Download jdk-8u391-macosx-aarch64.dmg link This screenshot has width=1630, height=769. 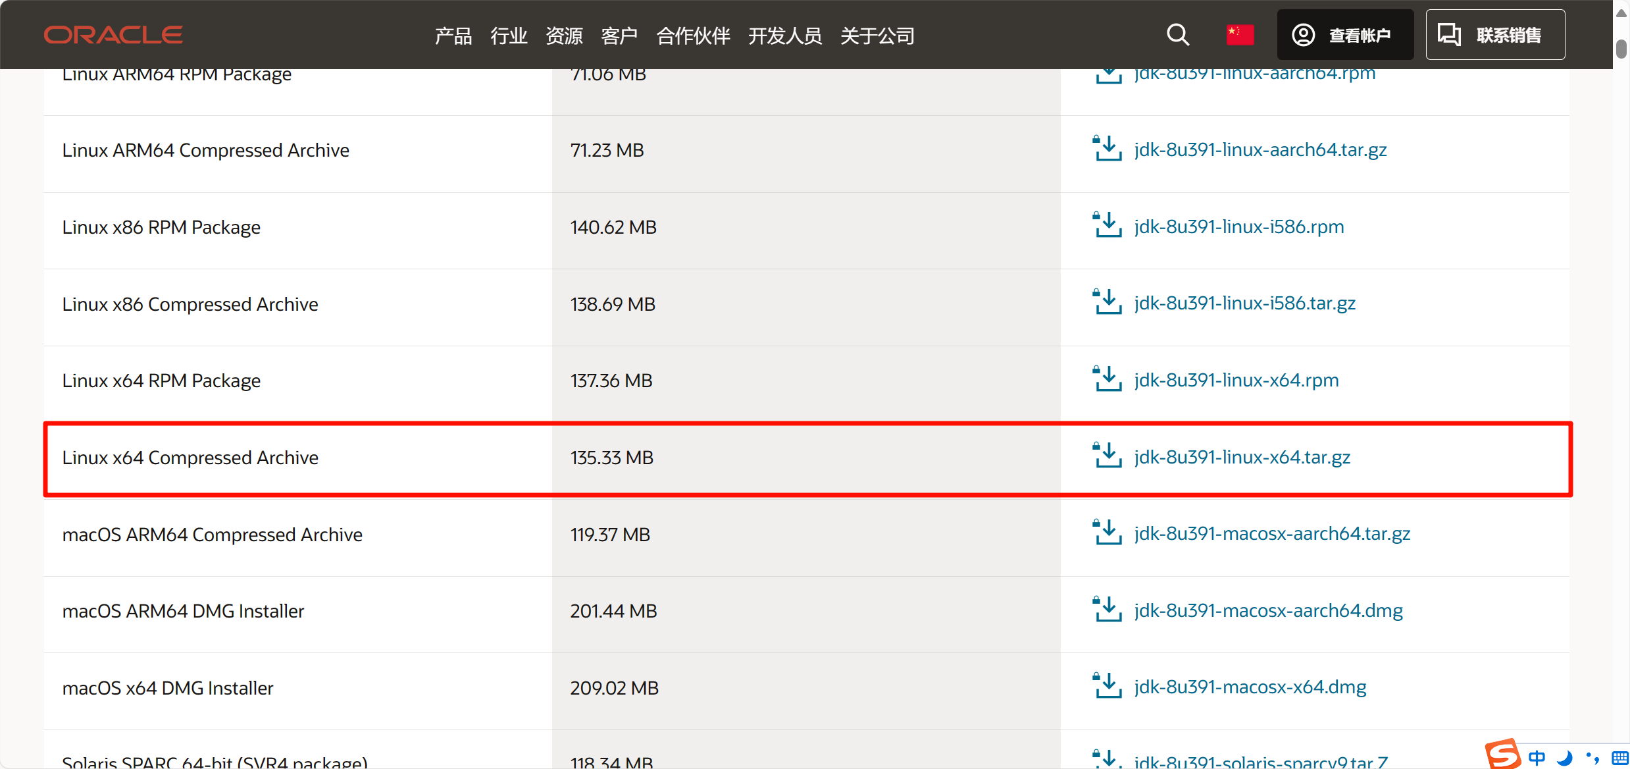(1269, 611)
